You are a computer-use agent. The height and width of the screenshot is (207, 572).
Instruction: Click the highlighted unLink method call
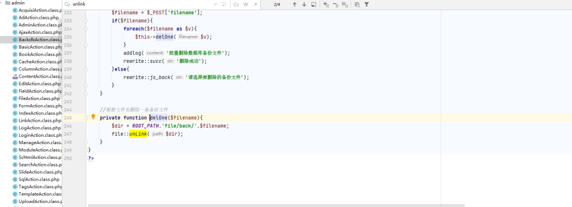coord(138,134)
